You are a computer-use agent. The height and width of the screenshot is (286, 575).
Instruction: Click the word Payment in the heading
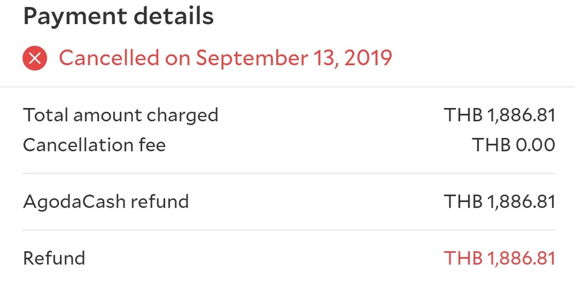[74, 16]
